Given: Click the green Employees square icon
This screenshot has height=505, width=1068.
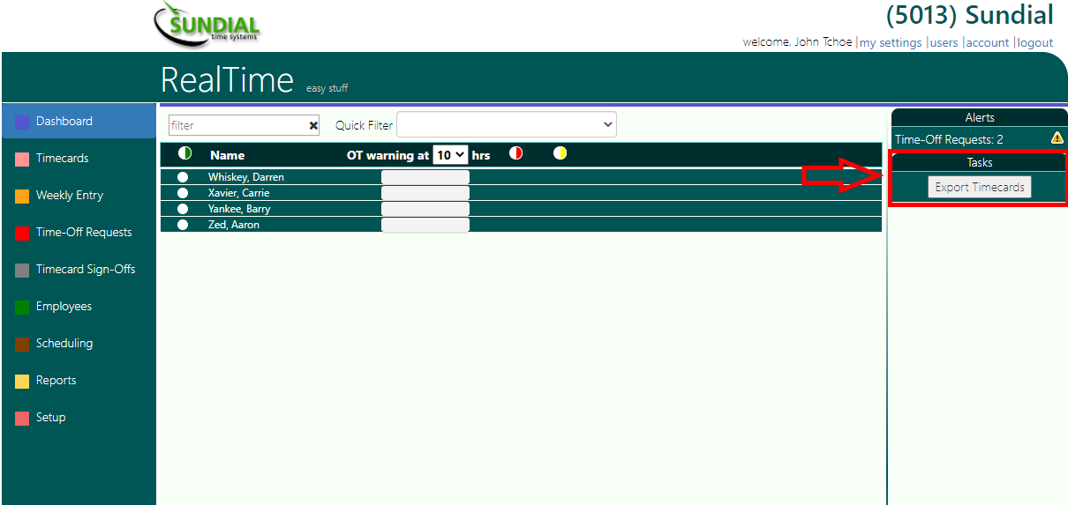Looking at the screenshot, I should pos(22,308).
